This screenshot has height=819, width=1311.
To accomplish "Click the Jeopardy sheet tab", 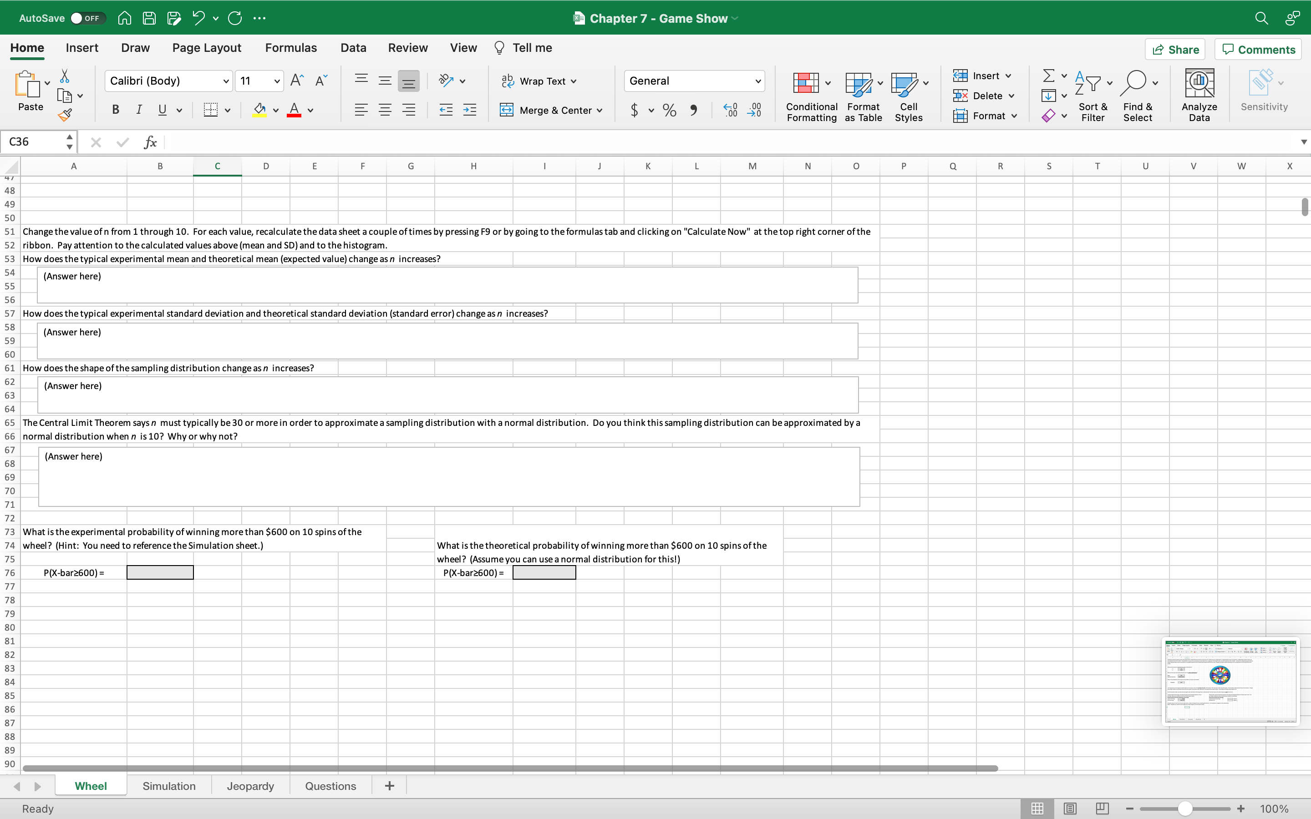I will 250,786.
